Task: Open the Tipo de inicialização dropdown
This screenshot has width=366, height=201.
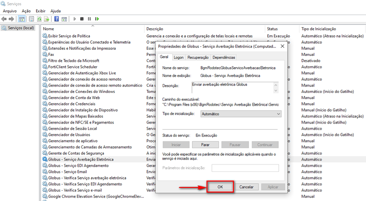Action: coord(241,114)
